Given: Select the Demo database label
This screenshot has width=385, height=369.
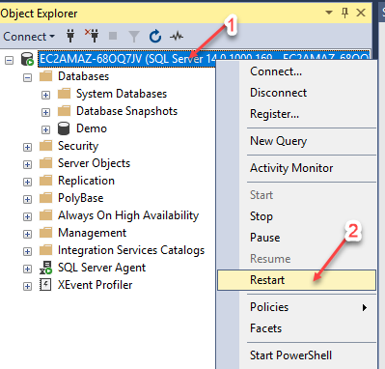Looking at the screenshot, I should click(92, 128).
